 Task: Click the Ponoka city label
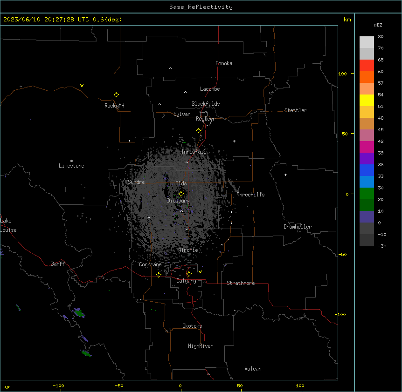pyautogui.click(x=224, y=63)
